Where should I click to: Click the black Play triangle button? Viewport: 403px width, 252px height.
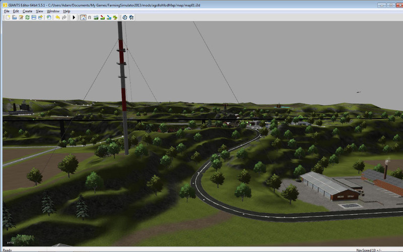(74, 17)
